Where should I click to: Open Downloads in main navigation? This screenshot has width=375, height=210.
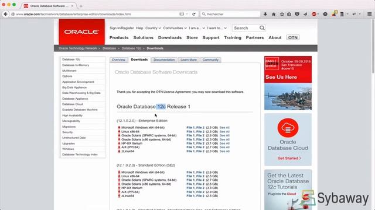click(170, 37)
